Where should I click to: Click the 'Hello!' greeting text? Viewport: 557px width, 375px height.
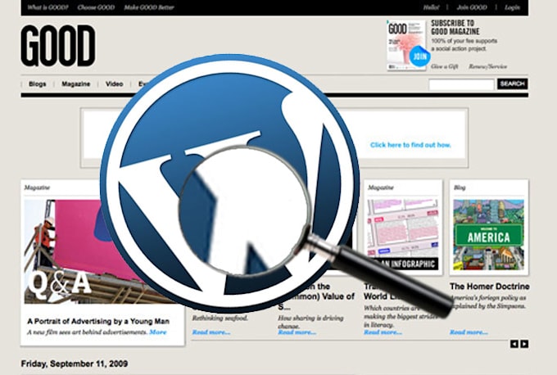coord(431,7)
